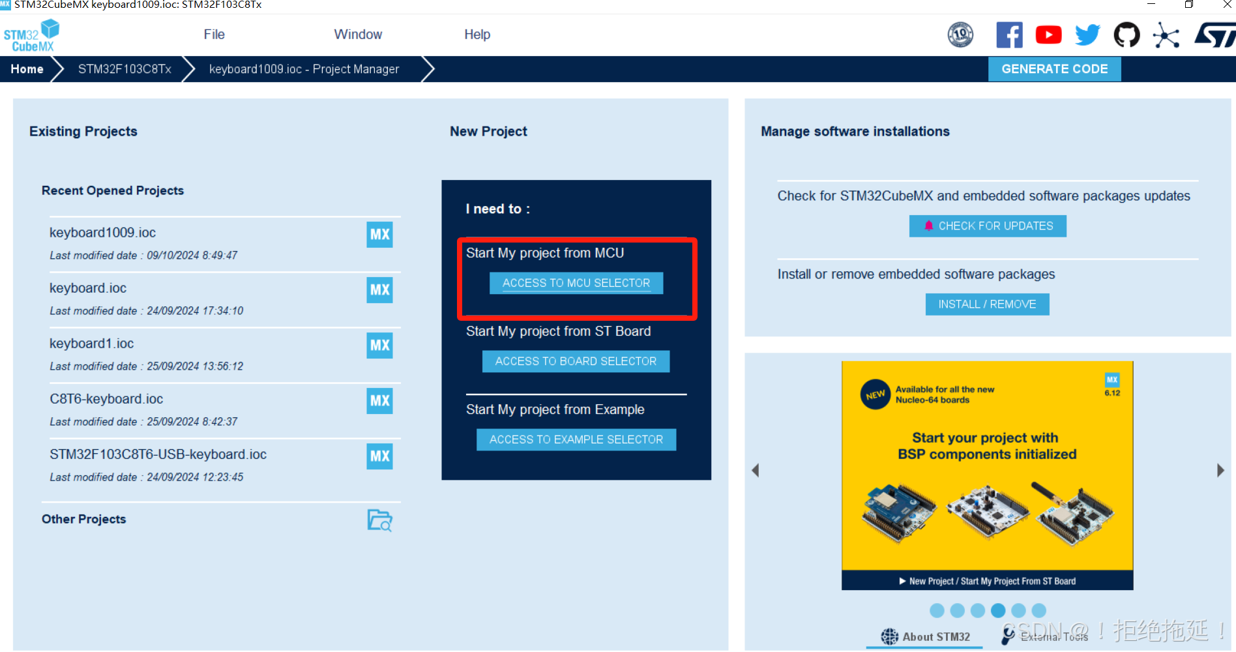
Task: Open the GitHub icon link
Action: pos(1126,35)
